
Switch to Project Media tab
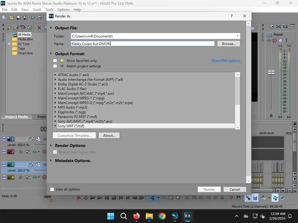[x=17, y=117]
